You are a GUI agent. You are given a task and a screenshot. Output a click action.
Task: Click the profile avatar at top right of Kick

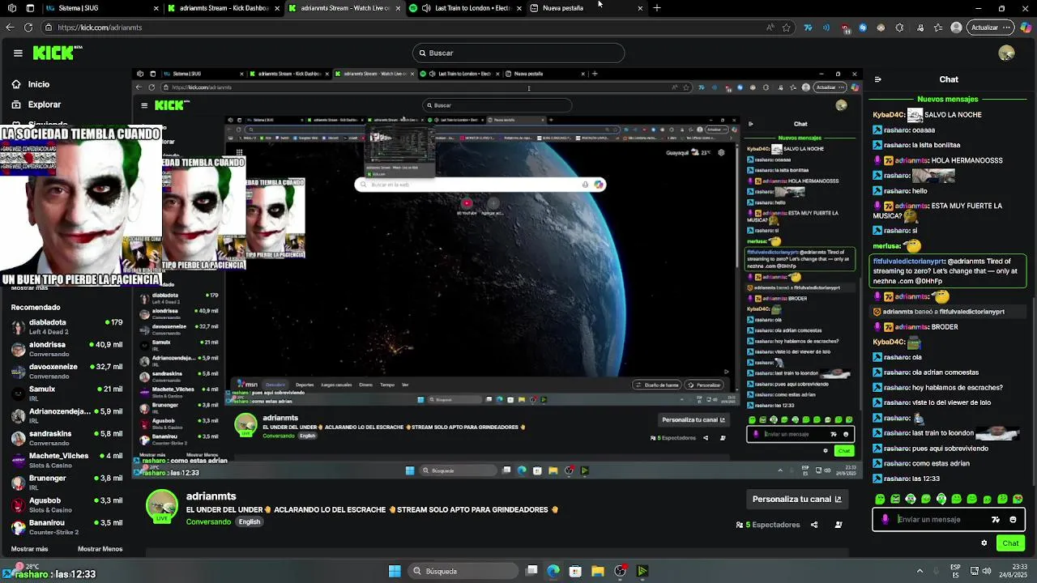click(x=1006, y=53)
